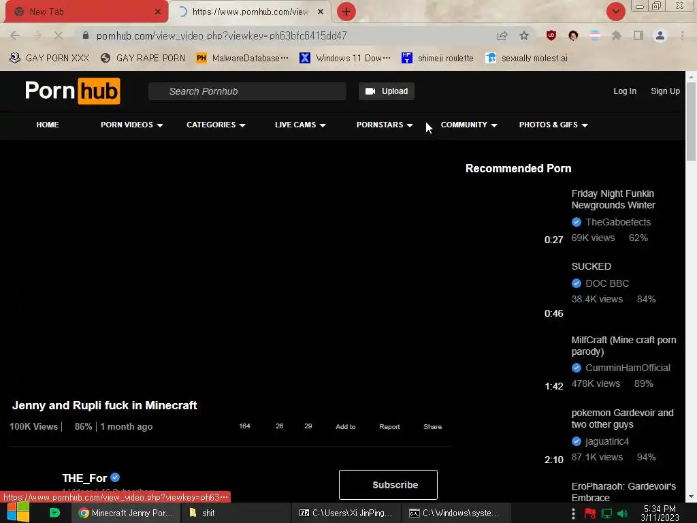Switch to the Chrome taskbar window
Screen dimensions: 697x523
coord(126,513)
